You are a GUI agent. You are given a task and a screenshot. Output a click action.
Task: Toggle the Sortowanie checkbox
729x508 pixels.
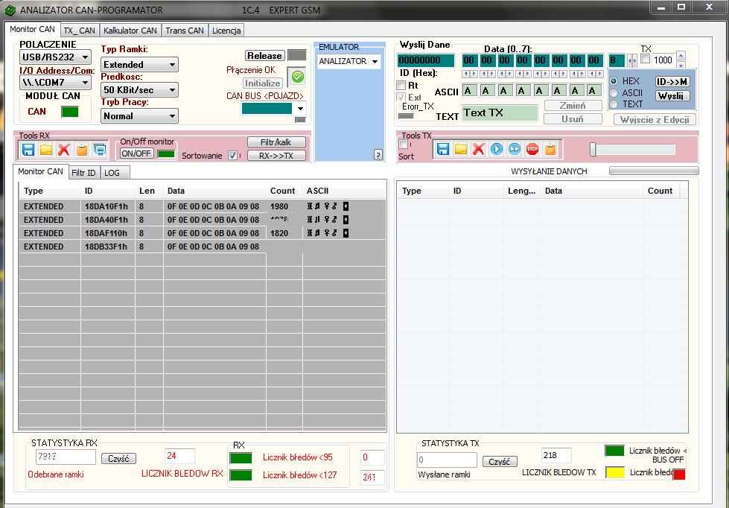[x=233, y=156]
